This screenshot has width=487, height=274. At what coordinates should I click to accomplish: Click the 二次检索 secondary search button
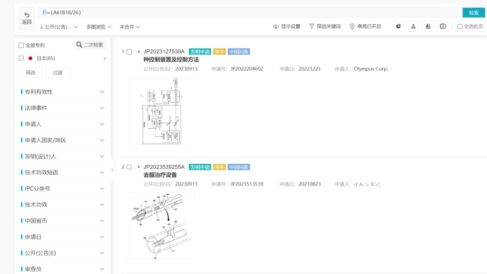[90, 45]
